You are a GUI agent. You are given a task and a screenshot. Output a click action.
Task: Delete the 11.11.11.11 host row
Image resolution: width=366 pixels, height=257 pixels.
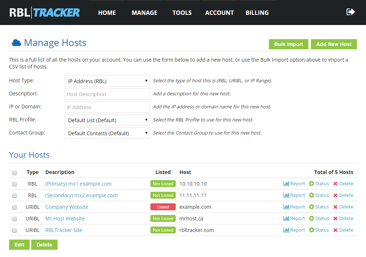click(344, 195)
